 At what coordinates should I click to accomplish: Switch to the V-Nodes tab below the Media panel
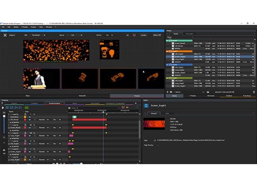(193, 96)
